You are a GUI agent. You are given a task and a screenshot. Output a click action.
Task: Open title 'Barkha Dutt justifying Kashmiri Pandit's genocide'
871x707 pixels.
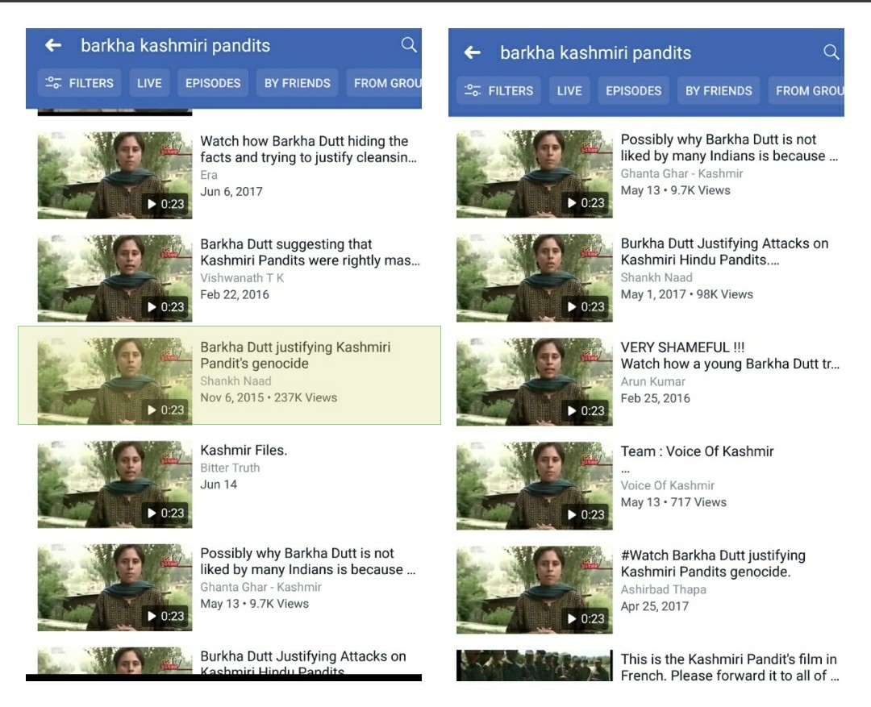click(x=295, y=355)
